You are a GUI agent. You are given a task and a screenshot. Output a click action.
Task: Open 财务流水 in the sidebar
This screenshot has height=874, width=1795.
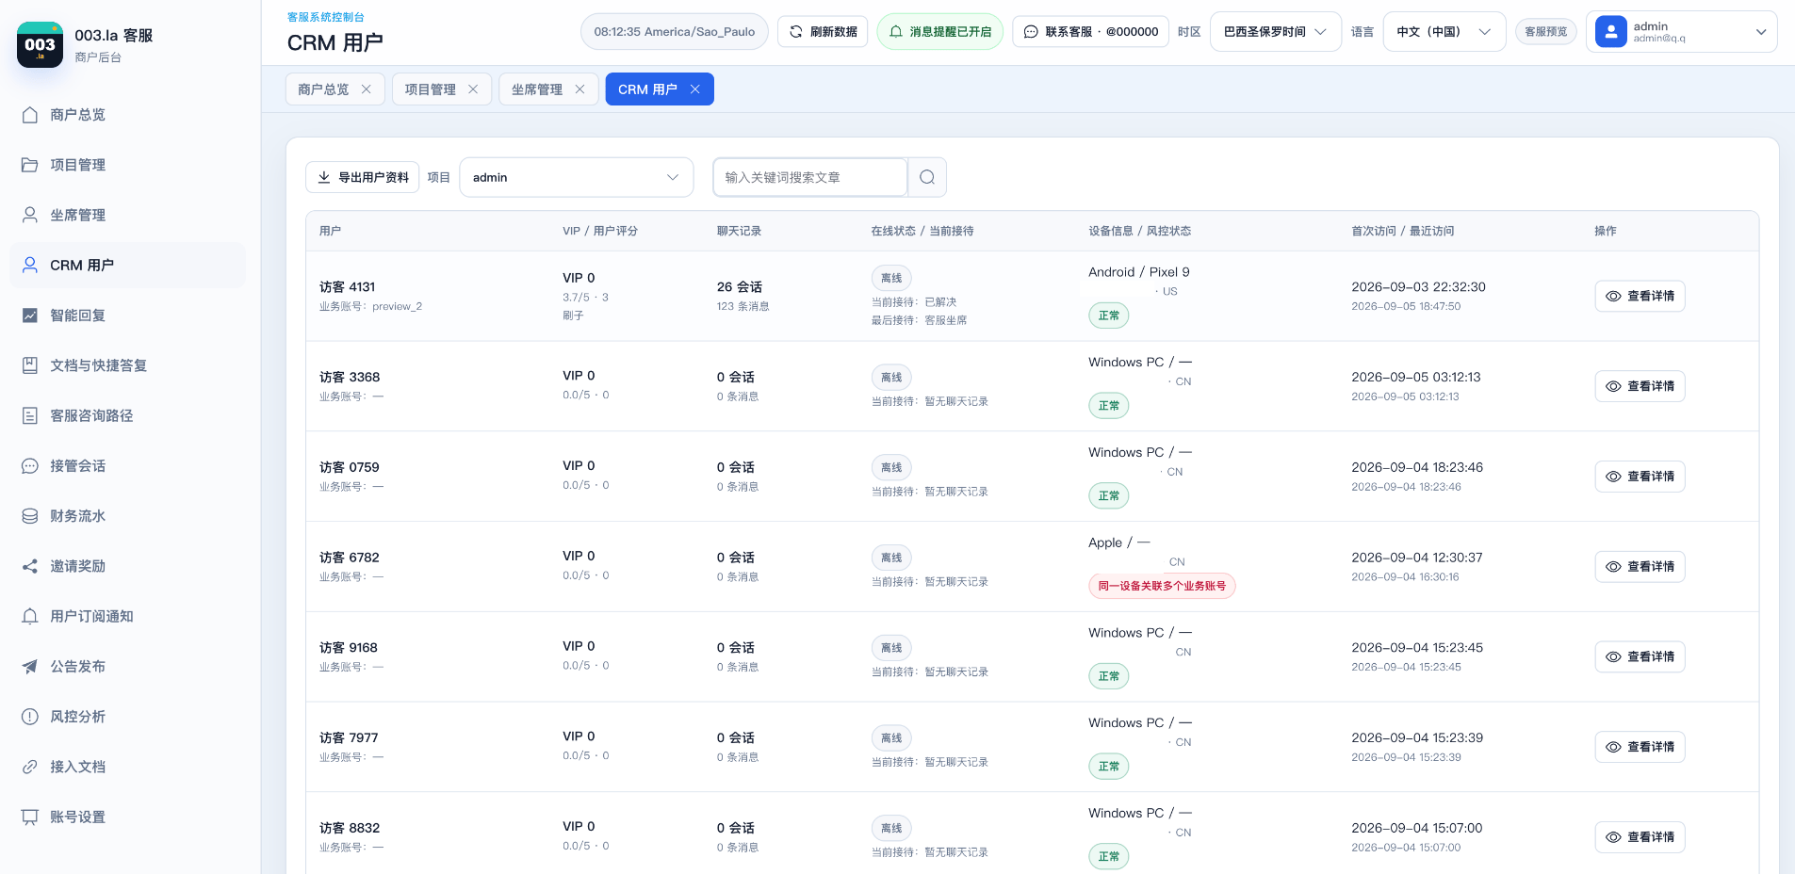click(127, 516)
